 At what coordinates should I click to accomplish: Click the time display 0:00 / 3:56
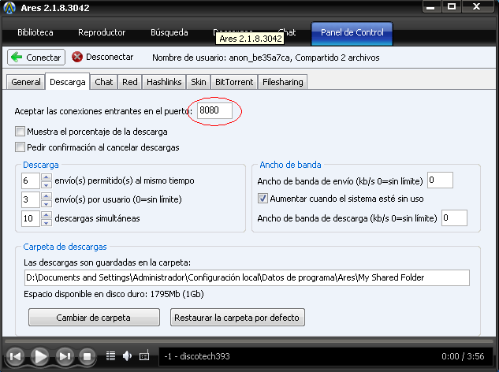click(463, 356)
